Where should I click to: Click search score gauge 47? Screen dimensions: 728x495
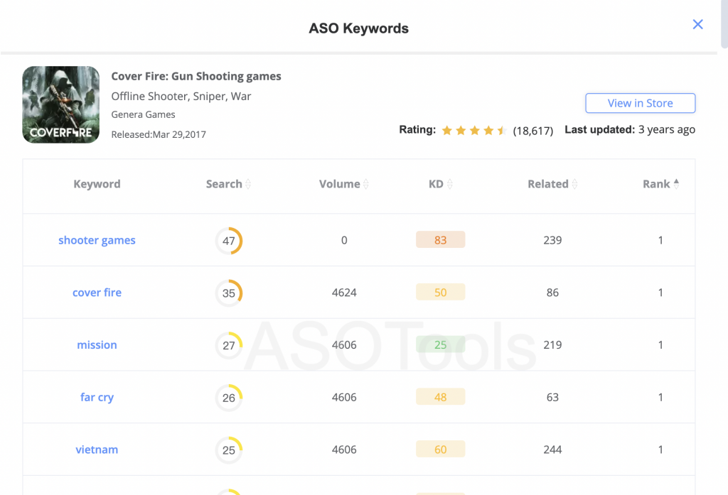[229, 241]
